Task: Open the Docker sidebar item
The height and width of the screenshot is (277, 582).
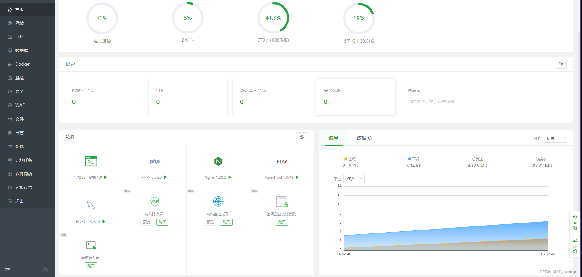Action: pos(27,64)
